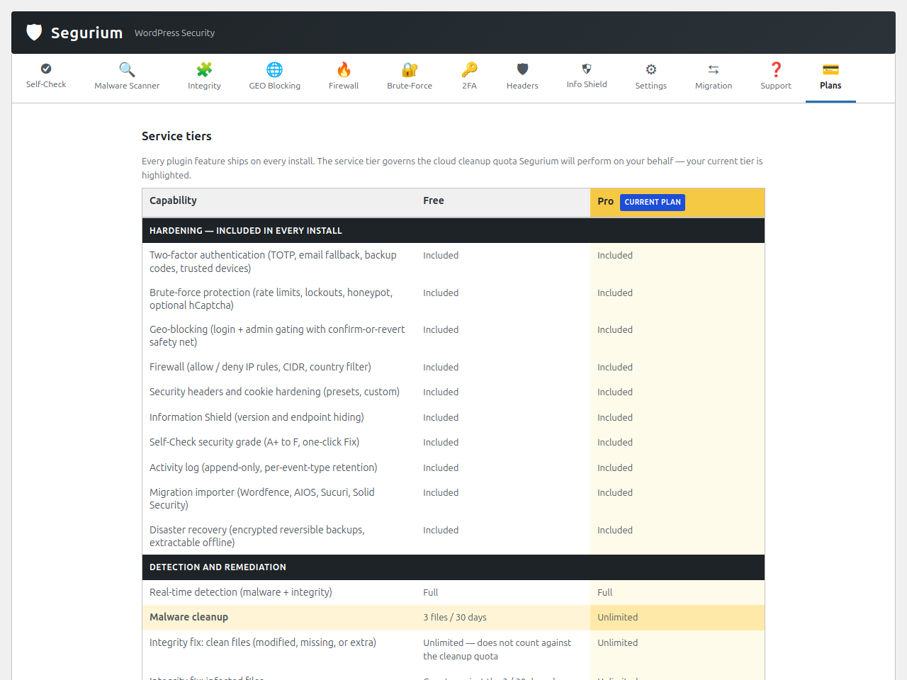Click Unlimited in the Malware cleanup row
Image resolution: width=907 pixels, height=680 pixels.
[617, 618]
